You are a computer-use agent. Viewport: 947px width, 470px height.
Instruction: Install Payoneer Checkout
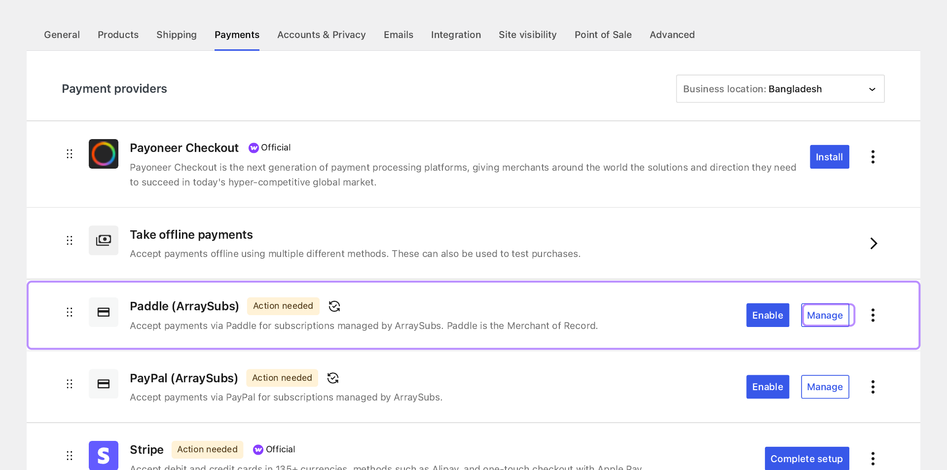coord(830,157)
